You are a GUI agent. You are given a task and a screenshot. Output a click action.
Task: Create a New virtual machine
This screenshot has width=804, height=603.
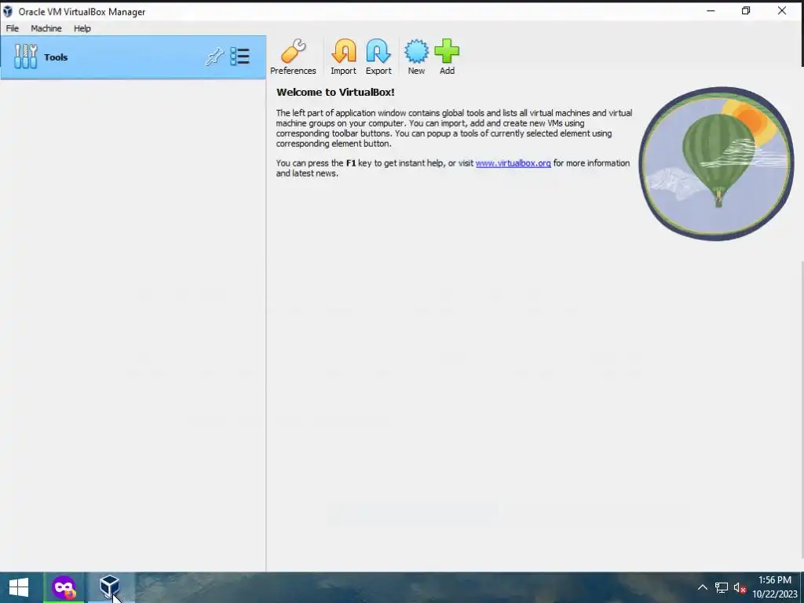click(416, 57)
